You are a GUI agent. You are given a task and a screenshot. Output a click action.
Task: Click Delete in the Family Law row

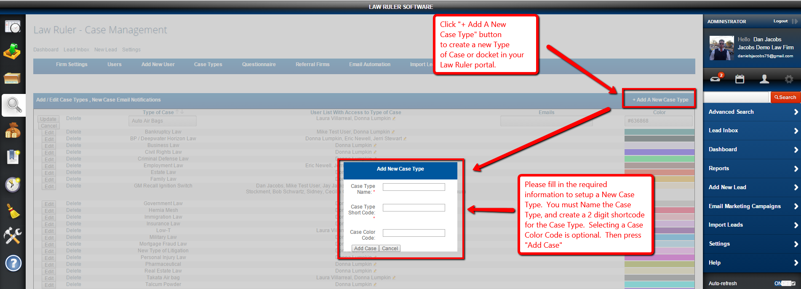tap(74, 179)
